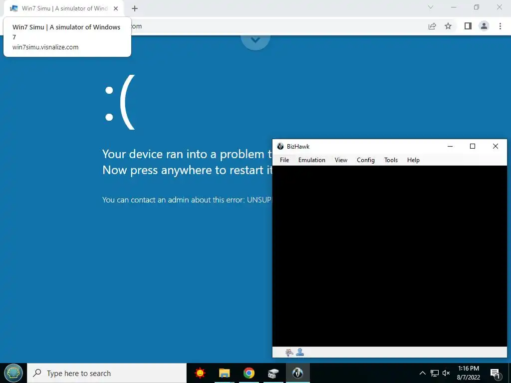
Task: Open the red sun icon app in taskbar
Action: pyautogui.click(x=200, y=373)
